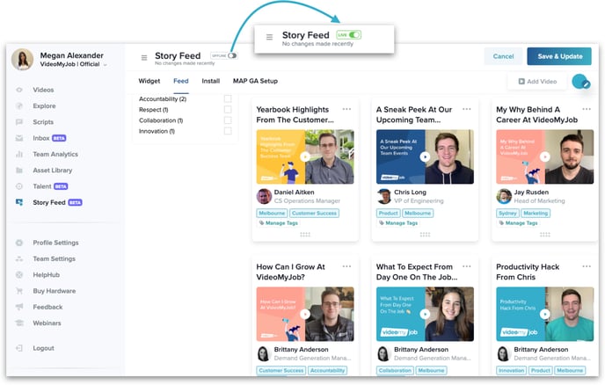Click Megan Alexander's profile avatar
Screen dimensions: 605x385
tap(22, 60)
